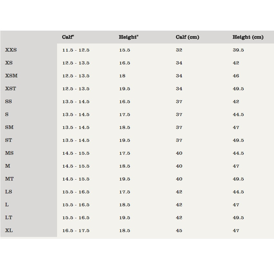Click the 11.5 - 12.5 calf value
This screenshot has height=274, width=274.
pos(76,50)
